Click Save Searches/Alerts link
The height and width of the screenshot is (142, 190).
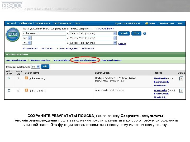tap(85, 60)
